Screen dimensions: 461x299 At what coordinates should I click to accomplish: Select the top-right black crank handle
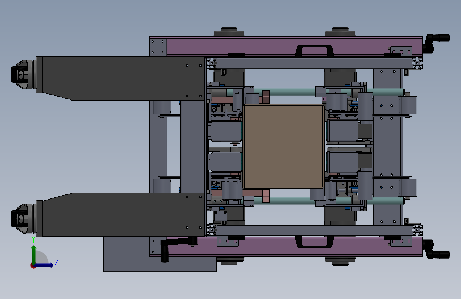coord(437,43)
